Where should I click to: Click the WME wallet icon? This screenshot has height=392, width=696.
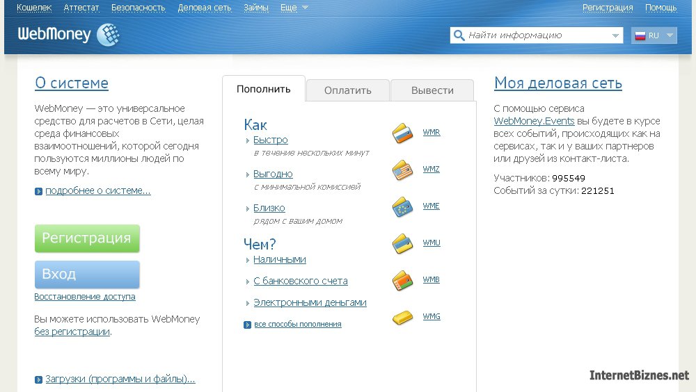[402, 206]
